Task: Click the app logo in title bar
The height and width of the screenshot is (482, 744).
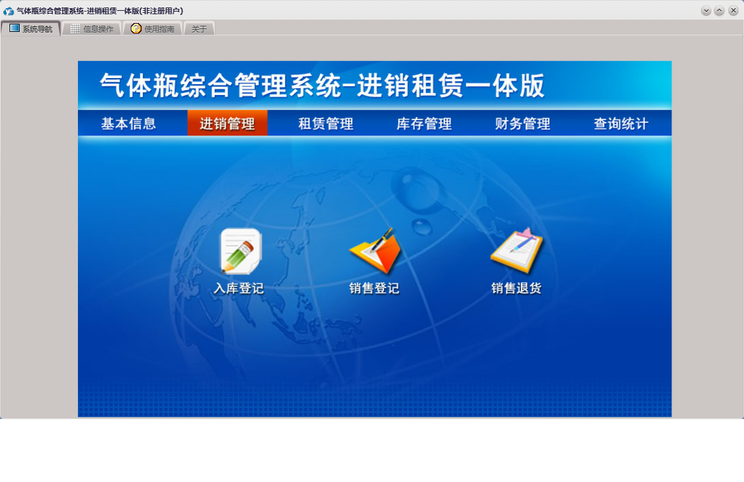Action: pos(8,11)
